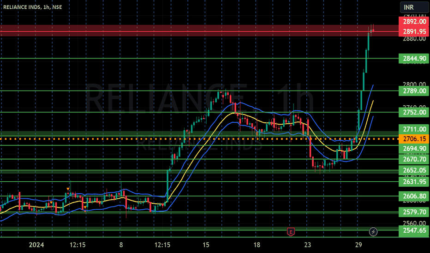The width and height of the screenshot is (430, 253).
Task: Click the 2631.95 green level label
Action: (413, 182)
